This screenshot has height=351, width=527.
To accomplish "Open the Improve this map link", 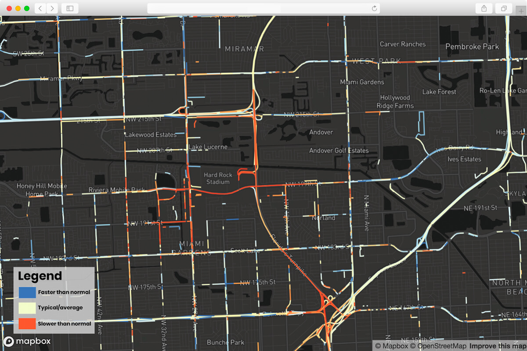I will pos(498,346).
